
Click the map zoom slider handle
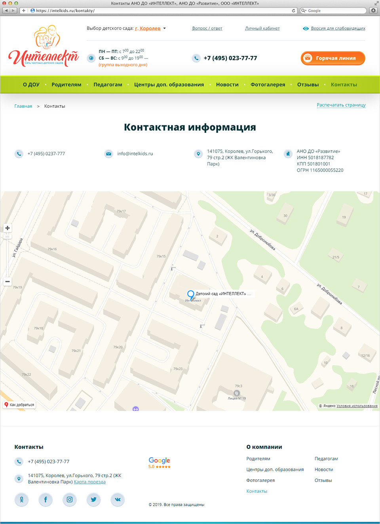pyautogui.click(x=8, y=237)
